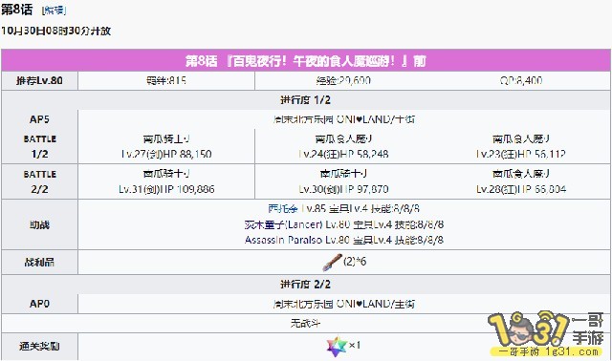Open the 编辑 link beside 第8话
The image size is (612, 361).
55,11
